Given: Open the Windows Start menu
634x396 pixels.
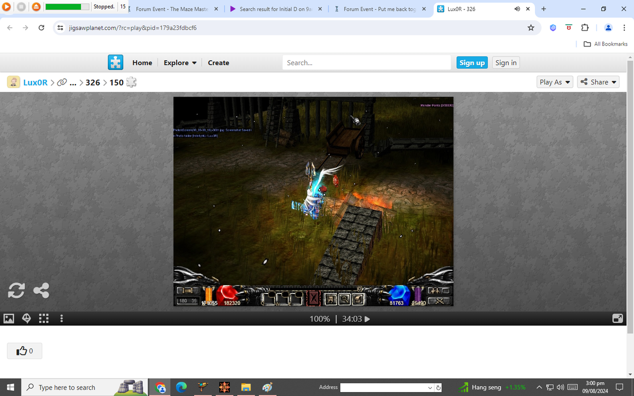Looking at the screenshot, I should (11, 387).
